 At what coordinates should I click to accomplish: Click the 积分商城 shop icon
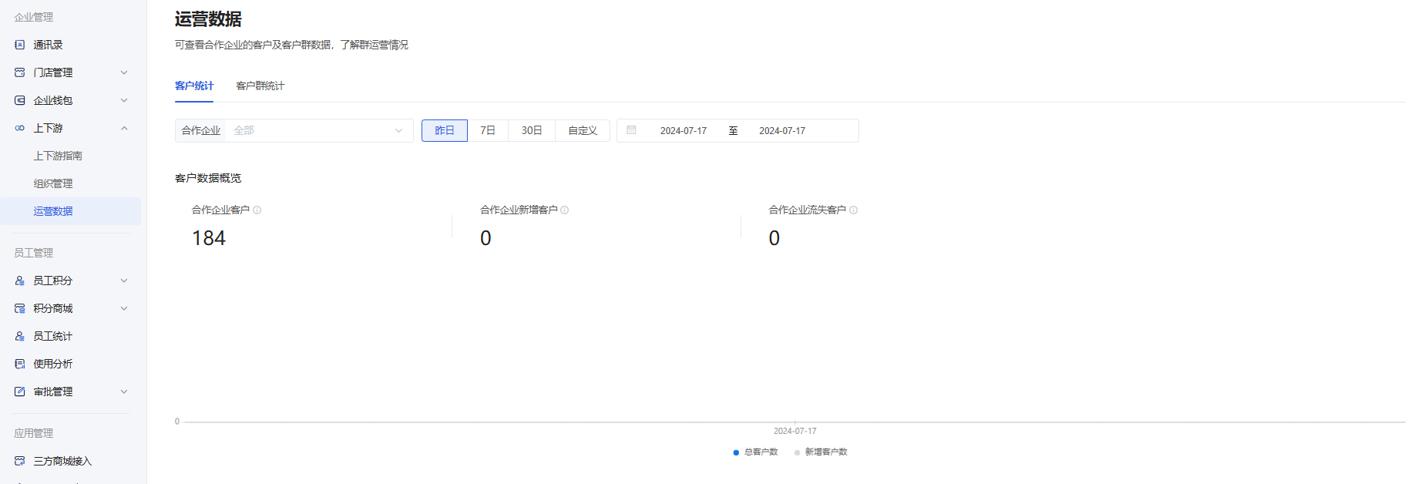20,308
